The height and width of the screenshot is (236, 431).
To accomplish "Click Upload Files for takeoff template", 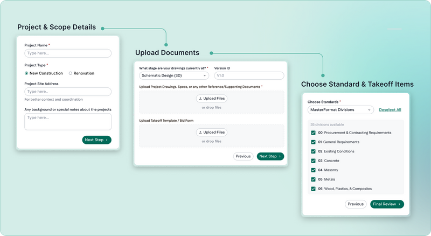I will tap(211, 133).
